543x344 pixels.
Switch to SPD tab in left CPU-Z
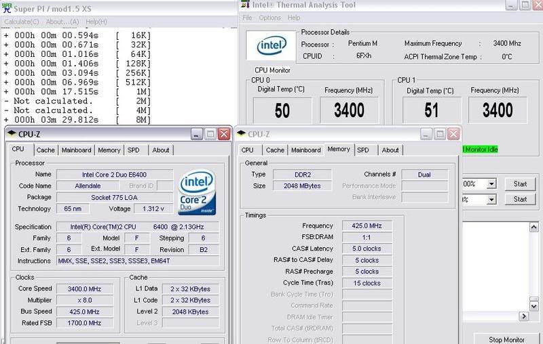133,150
